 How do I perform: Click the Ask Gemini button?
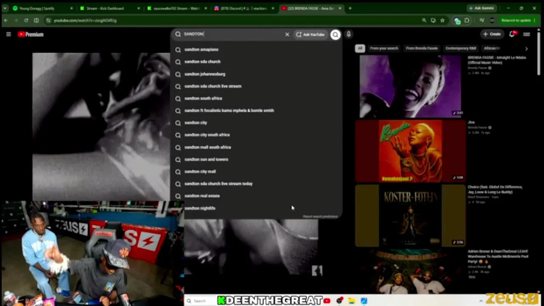(x=482, y=8)
